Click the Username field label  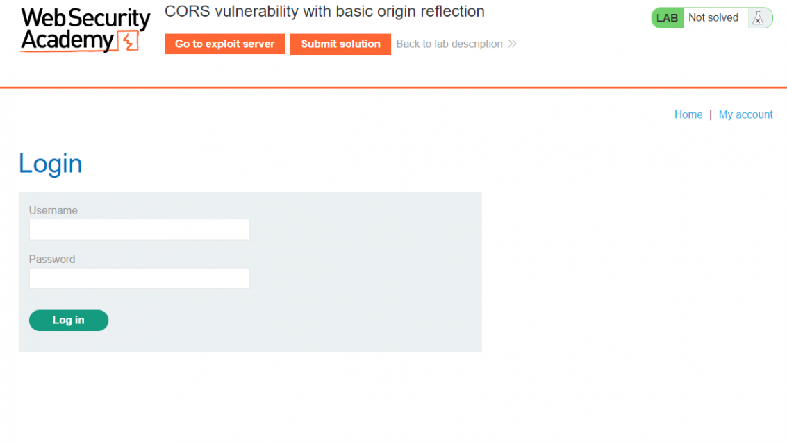click(x=53, y=210)
